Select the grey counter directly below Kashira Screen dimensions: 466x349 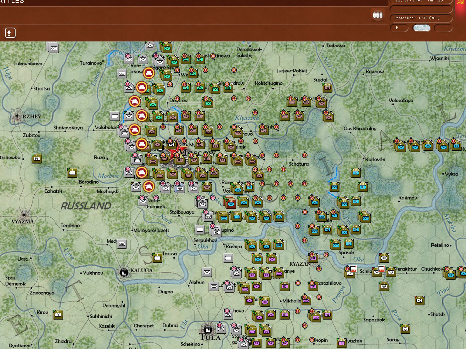tap(228, 258)
